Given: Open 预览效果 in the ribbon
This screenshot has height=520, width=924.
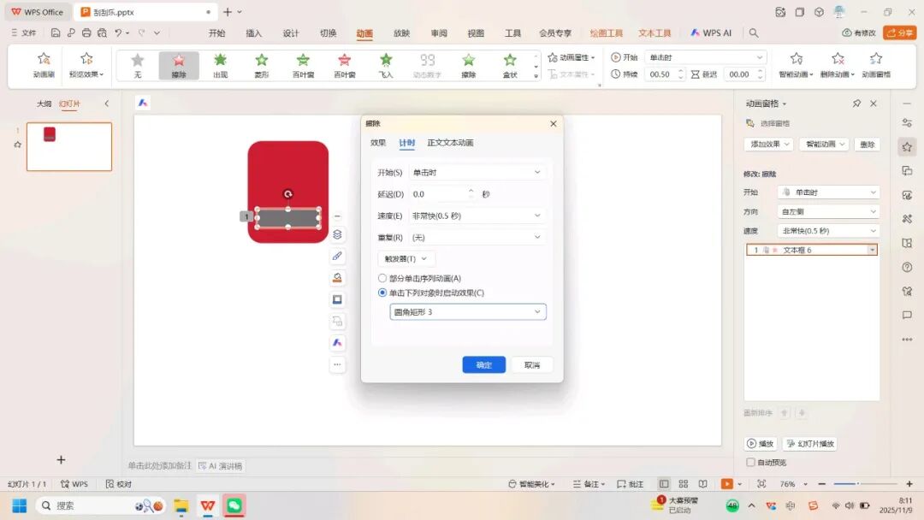Looking at the screenshot, I should (86, 65).
